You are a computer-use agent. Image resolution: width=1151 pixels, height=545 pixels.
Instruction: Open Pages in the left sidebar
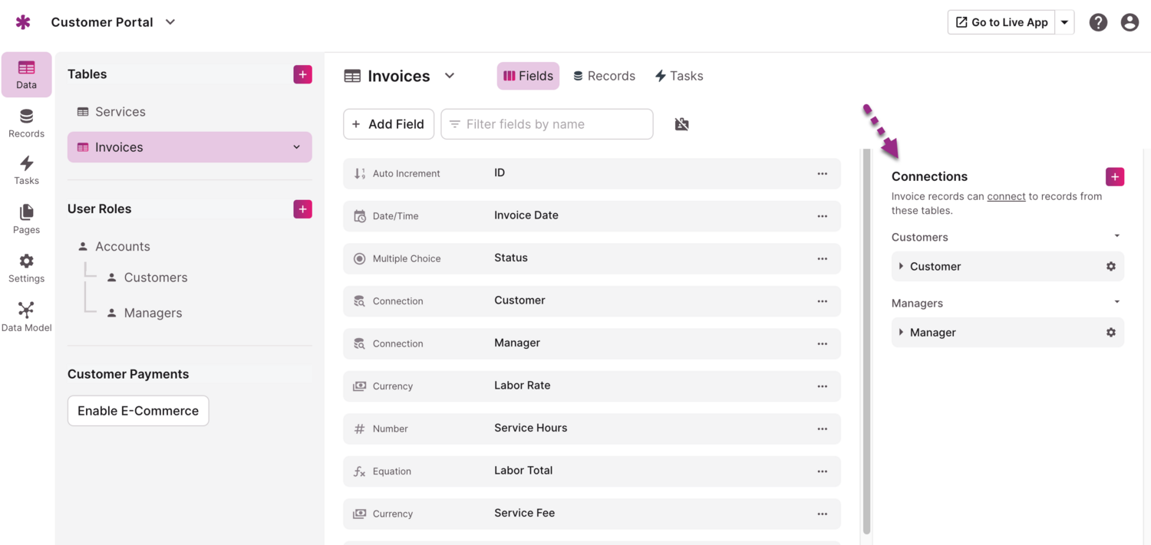[26, 218]
